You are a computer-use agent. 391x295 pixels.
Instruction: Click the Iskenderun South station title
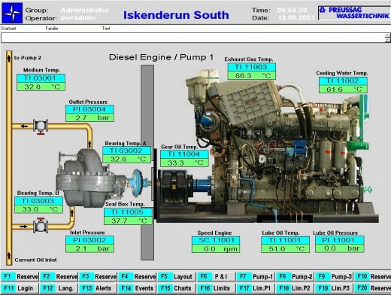[176, 15]
